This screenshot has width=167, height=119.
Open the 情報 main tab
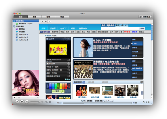[20, 17]
